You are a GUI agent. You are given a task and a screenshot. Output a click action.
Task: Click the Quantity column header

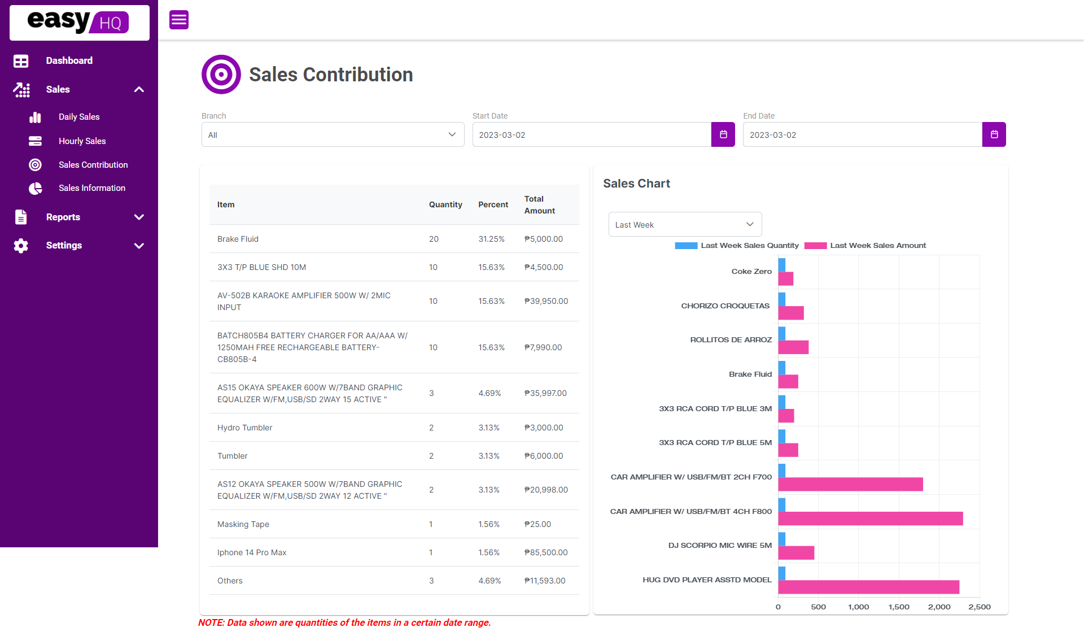tap(445, 204)
